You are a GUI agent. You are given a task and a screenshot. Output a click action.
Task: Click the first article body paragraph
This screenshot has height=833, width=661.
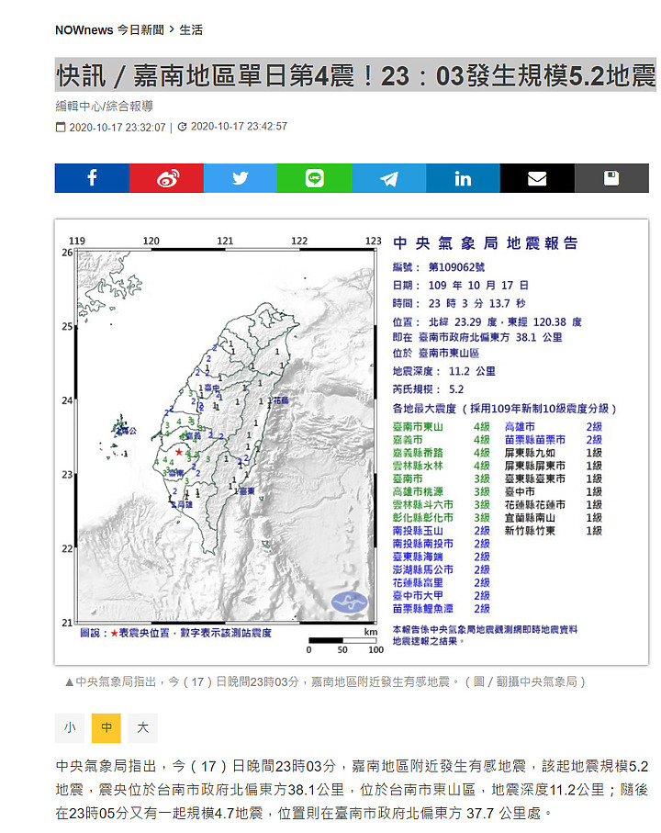(x=352, y=790)
